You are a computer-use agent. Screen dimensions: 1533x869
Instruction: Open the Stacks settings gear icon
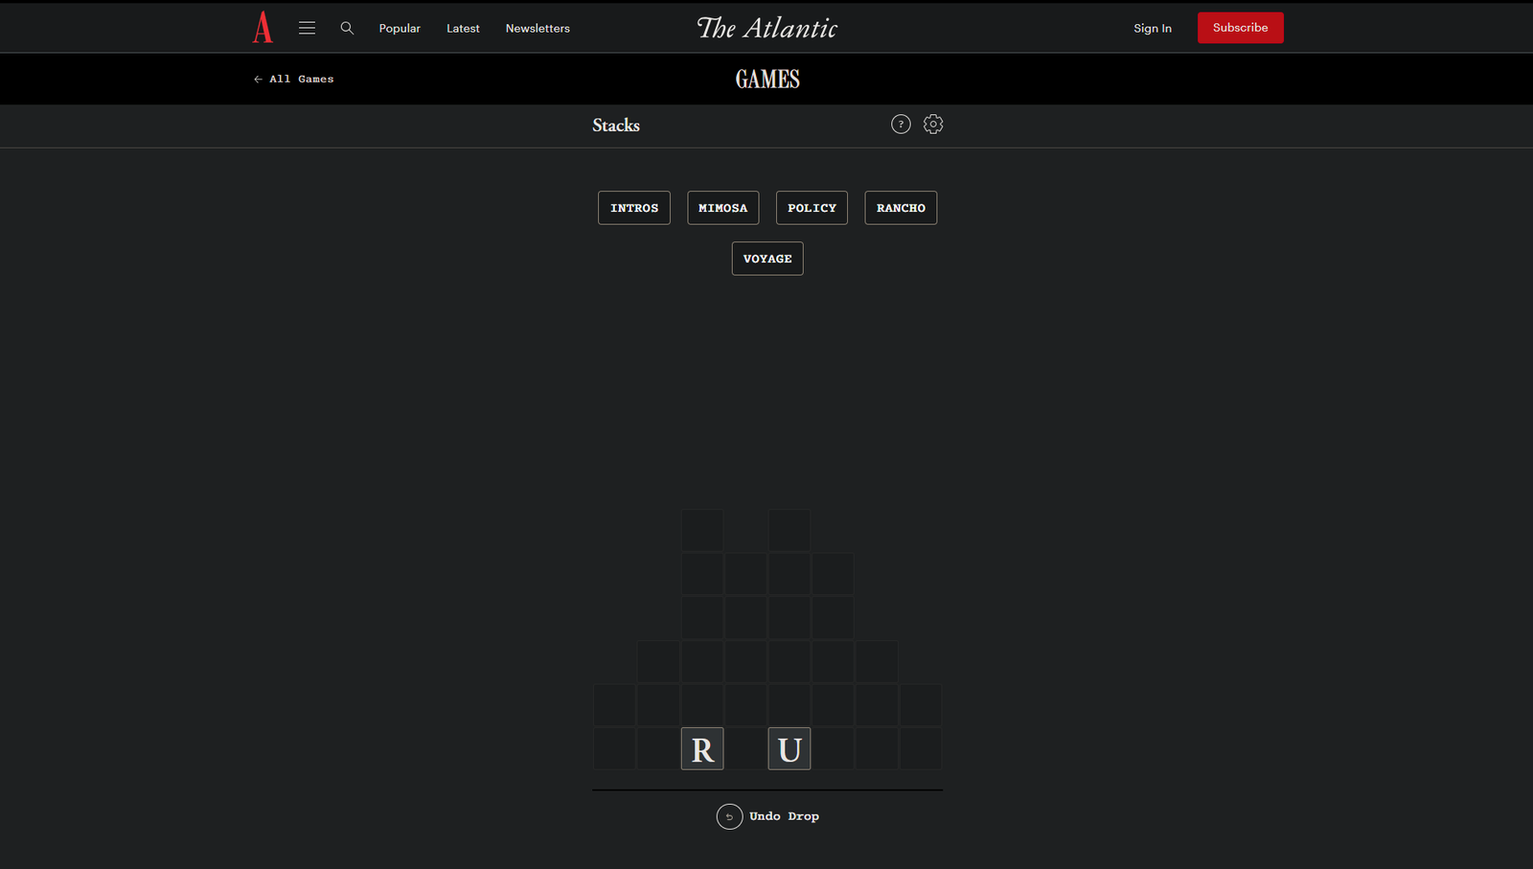(933, 124)
